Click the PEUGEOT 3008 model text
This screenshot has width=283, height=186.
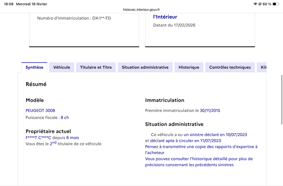tap(40, 111)
